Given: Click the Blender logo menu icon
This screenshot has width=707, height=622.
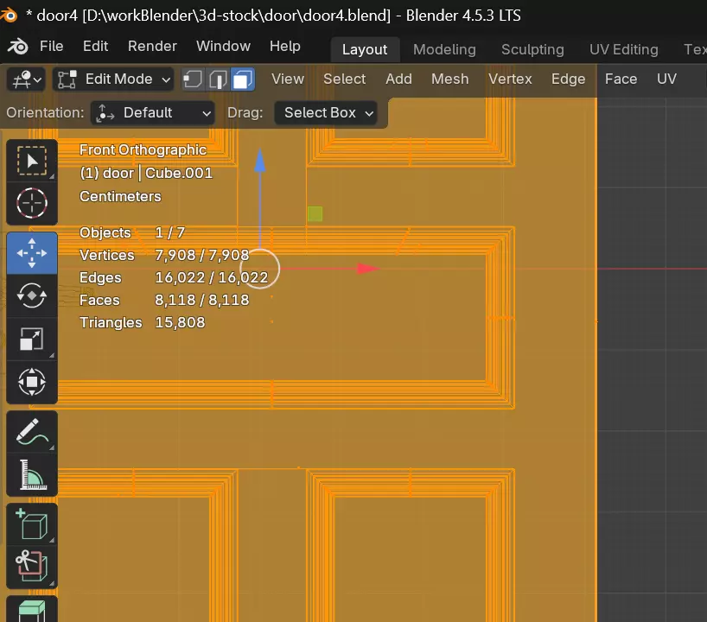Looking at the screenshot, I should tap(18, 47).
